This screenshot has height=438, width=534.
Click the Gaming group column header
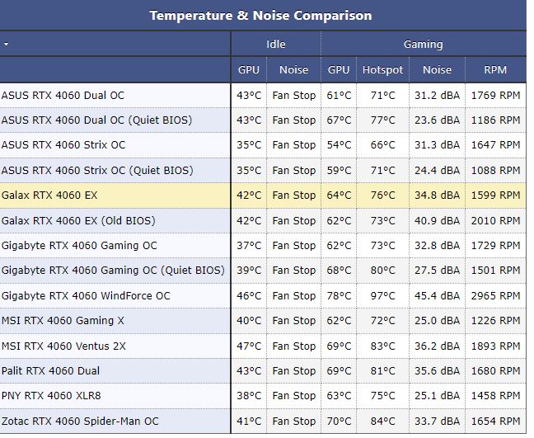(x=423, y=44)
